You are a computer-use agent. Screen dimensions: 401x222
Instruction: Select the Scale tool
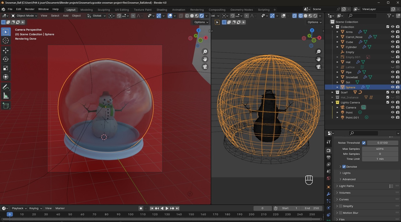coord(6,68)
